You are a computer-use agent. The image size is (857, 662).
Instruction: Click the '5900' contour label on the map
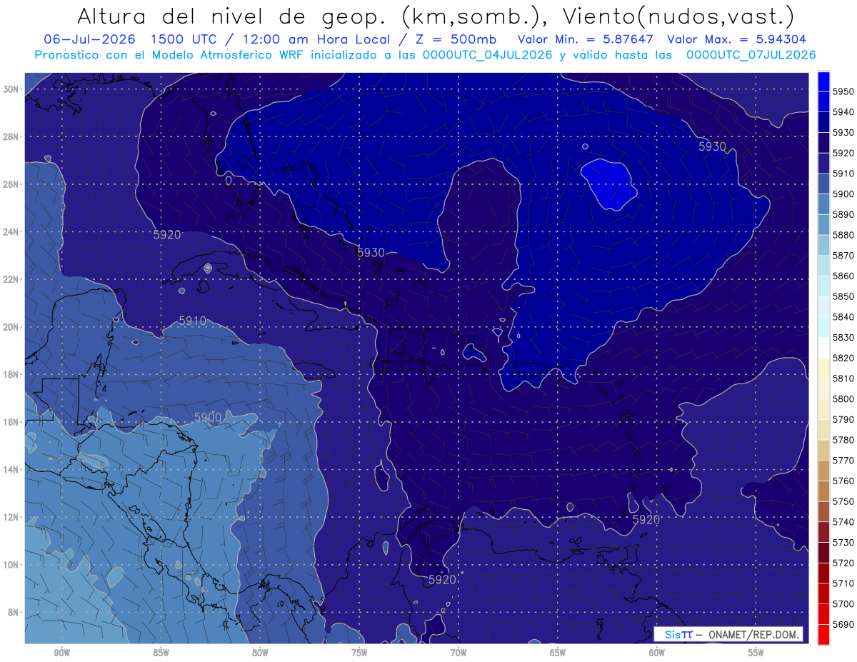[208, 417]
